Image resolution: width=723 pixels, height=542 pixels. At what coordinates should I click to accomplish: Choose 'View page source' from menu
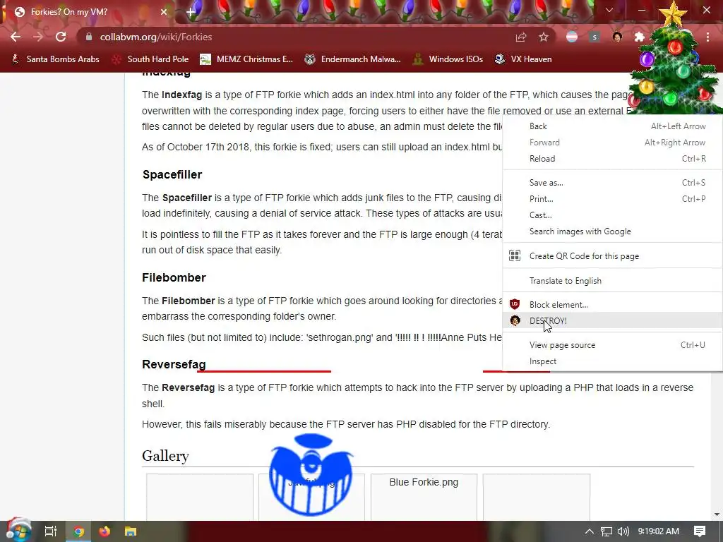point(613,344)
